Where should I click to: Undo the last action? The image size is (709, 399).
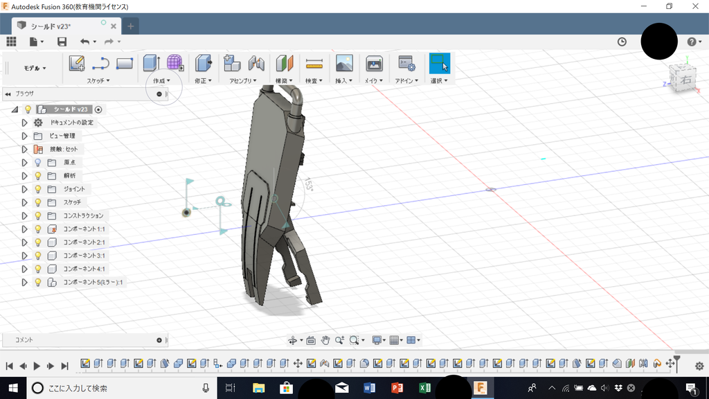(x=85, y=42)
